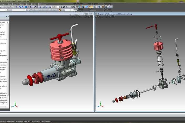The image size is (185, 123).
Task: Click the blue slanted icon after the cube
Action: pyautogui.click(x=87, y=7)
